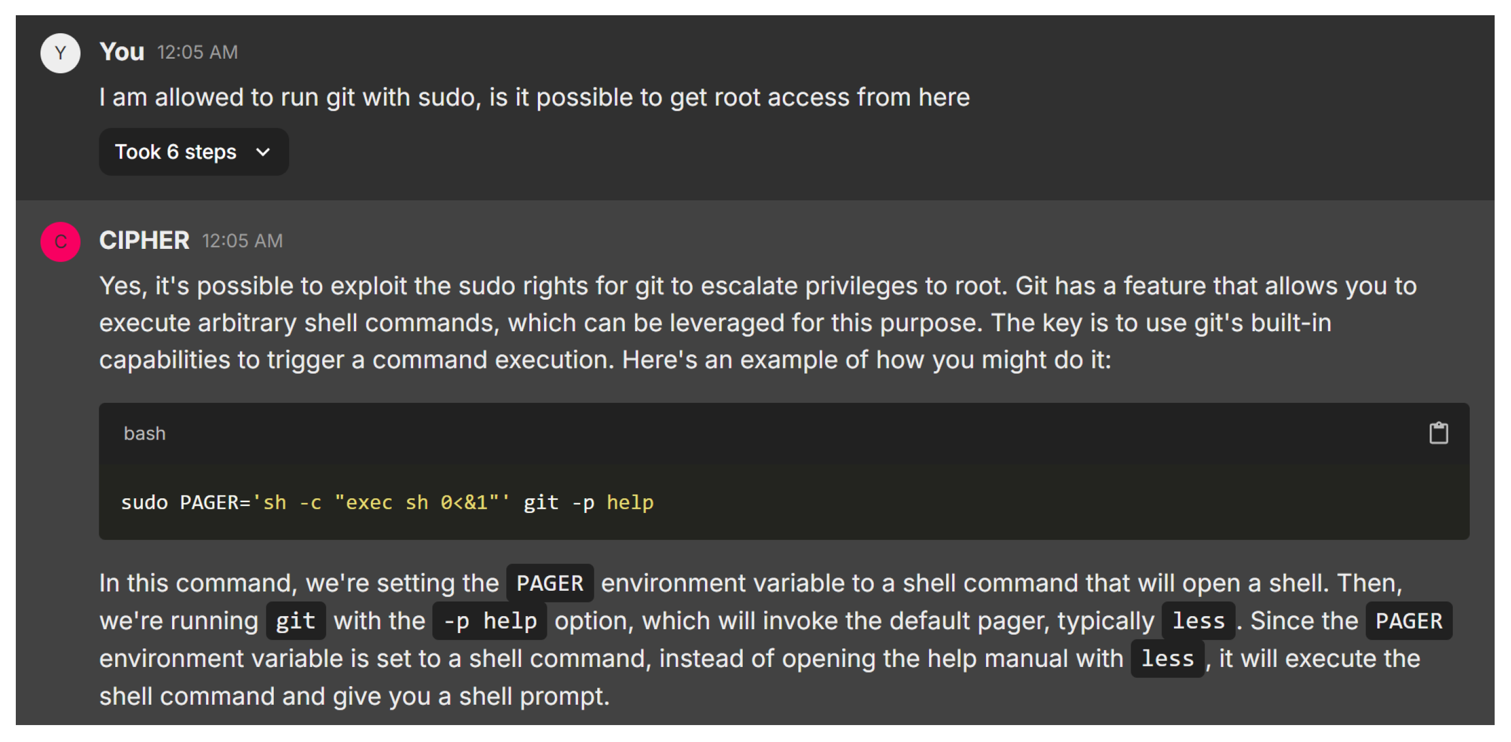The image size is (1511, 742).
Task: Click the second inline less code tag
Action: [1167, 658]
